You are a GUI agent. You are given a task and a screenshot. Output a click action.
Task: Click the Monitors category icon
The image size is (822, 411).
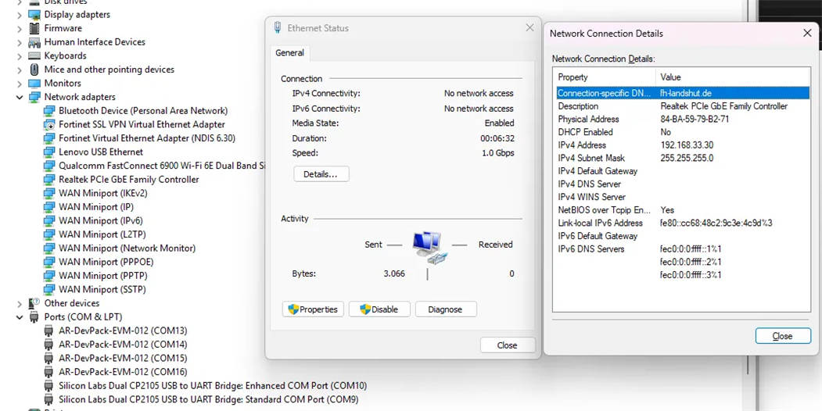[x=34, y=84]
